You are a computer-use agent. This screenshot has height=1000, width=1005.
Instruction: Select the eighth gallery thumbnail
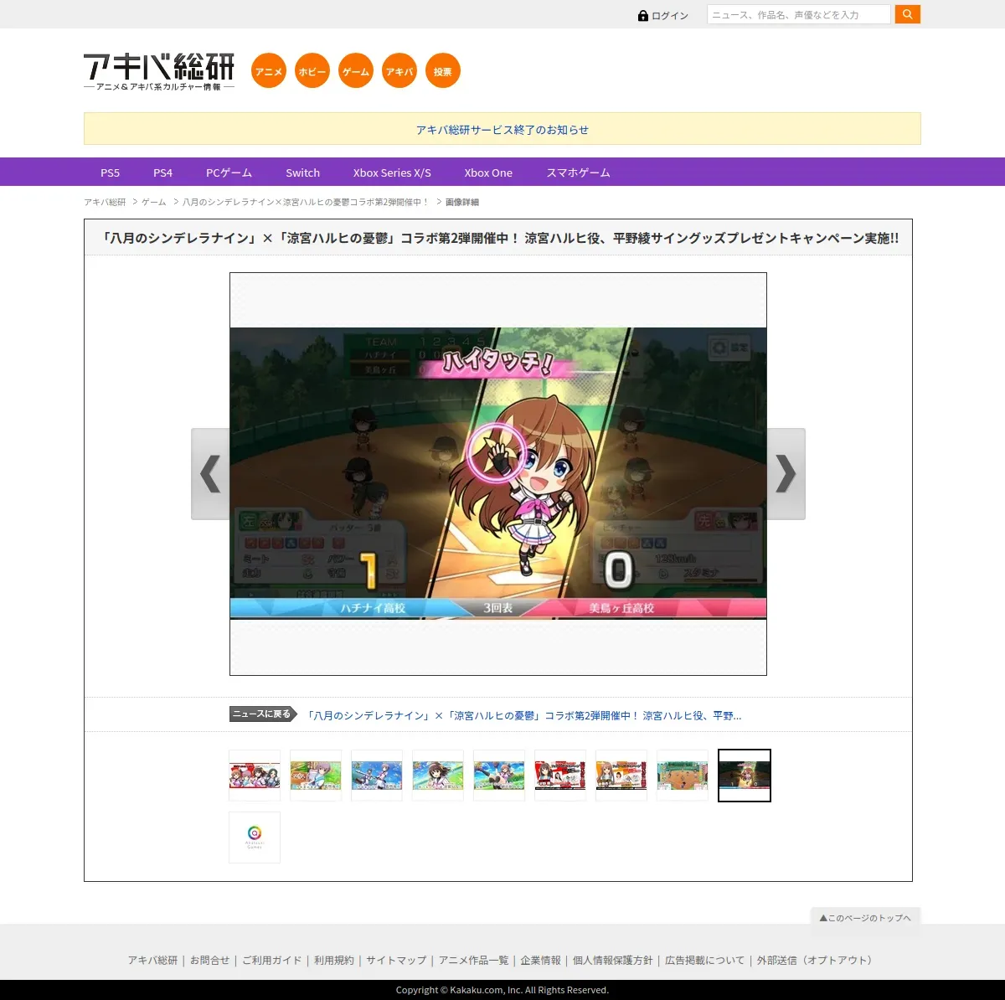683,776
